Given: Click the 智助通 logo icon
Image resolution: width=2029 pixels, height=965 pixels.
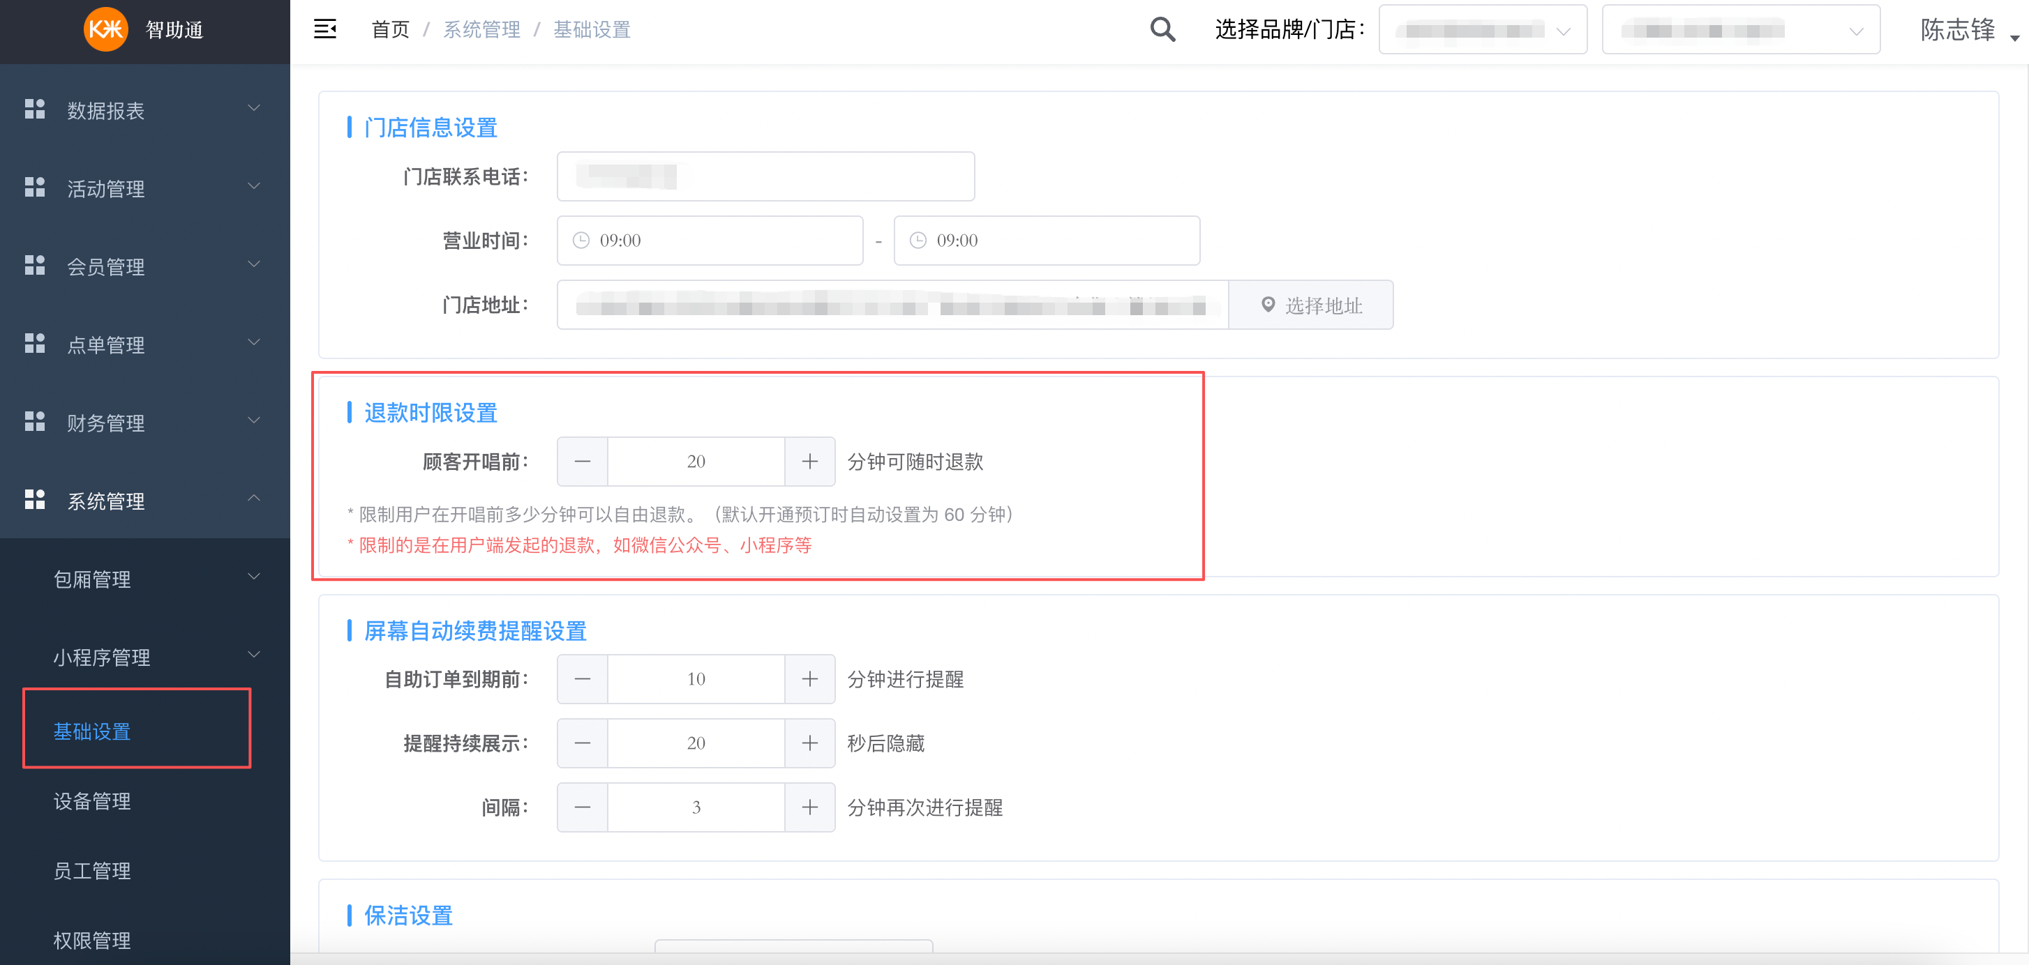Looking at the screenshot, I should click(x=105, y=30).
